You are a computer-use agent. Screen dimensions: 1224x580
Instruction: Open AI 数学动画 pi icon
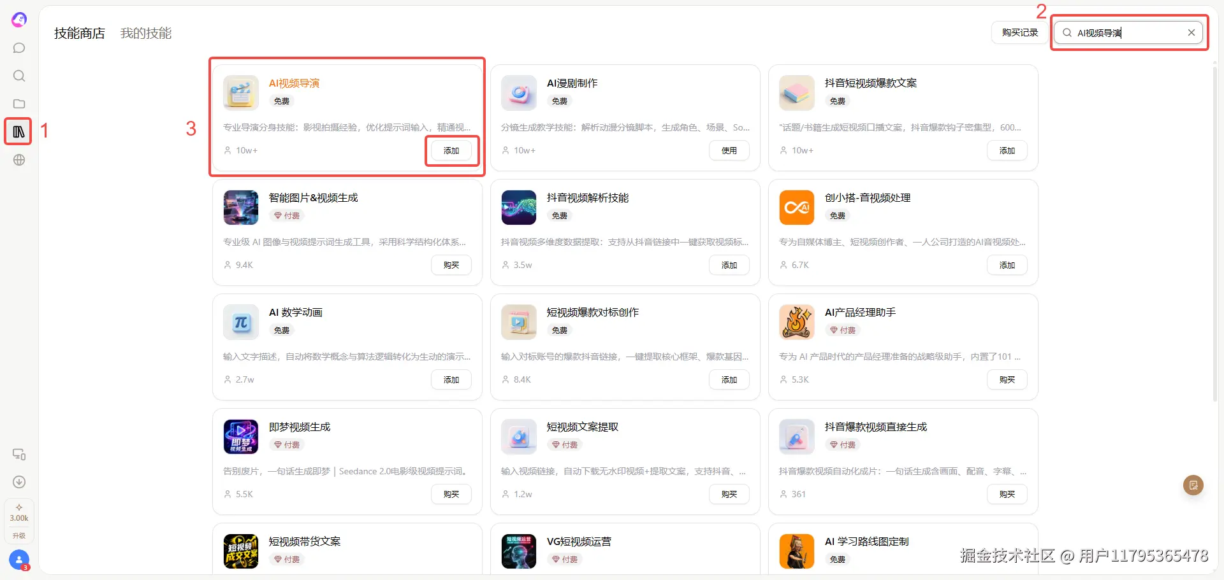pos(241,322)
